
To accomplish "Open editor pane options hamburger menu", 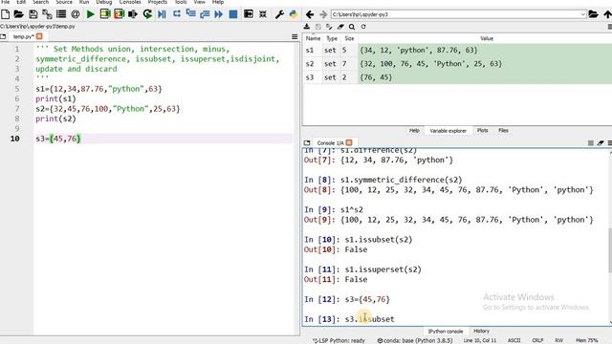I will click(x=295, y=36).
